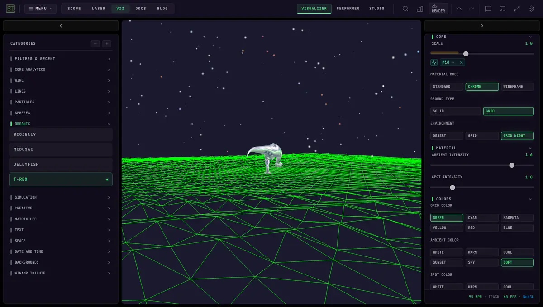Click the cast to screen icon
Image resolution: width=543 pixels, height=307 pixels.
(502, 9)
